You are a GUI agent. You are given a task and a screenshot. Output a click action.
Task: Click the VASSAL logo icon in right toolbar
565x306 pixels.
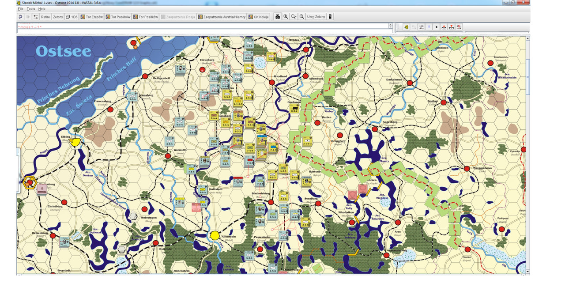pos(407,27)
